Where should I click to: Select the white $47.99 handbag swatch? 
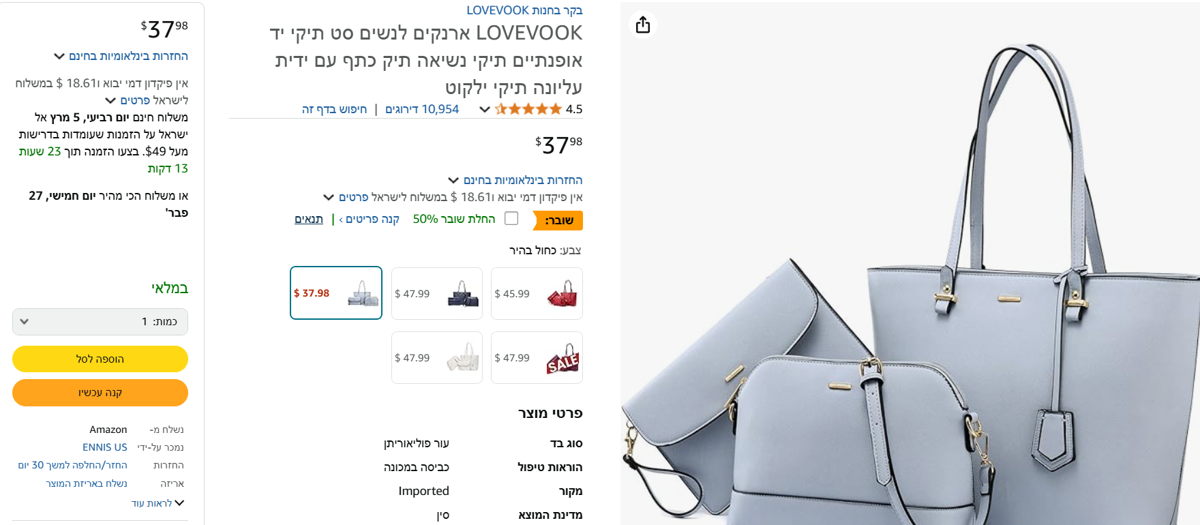tap(437, 358)
